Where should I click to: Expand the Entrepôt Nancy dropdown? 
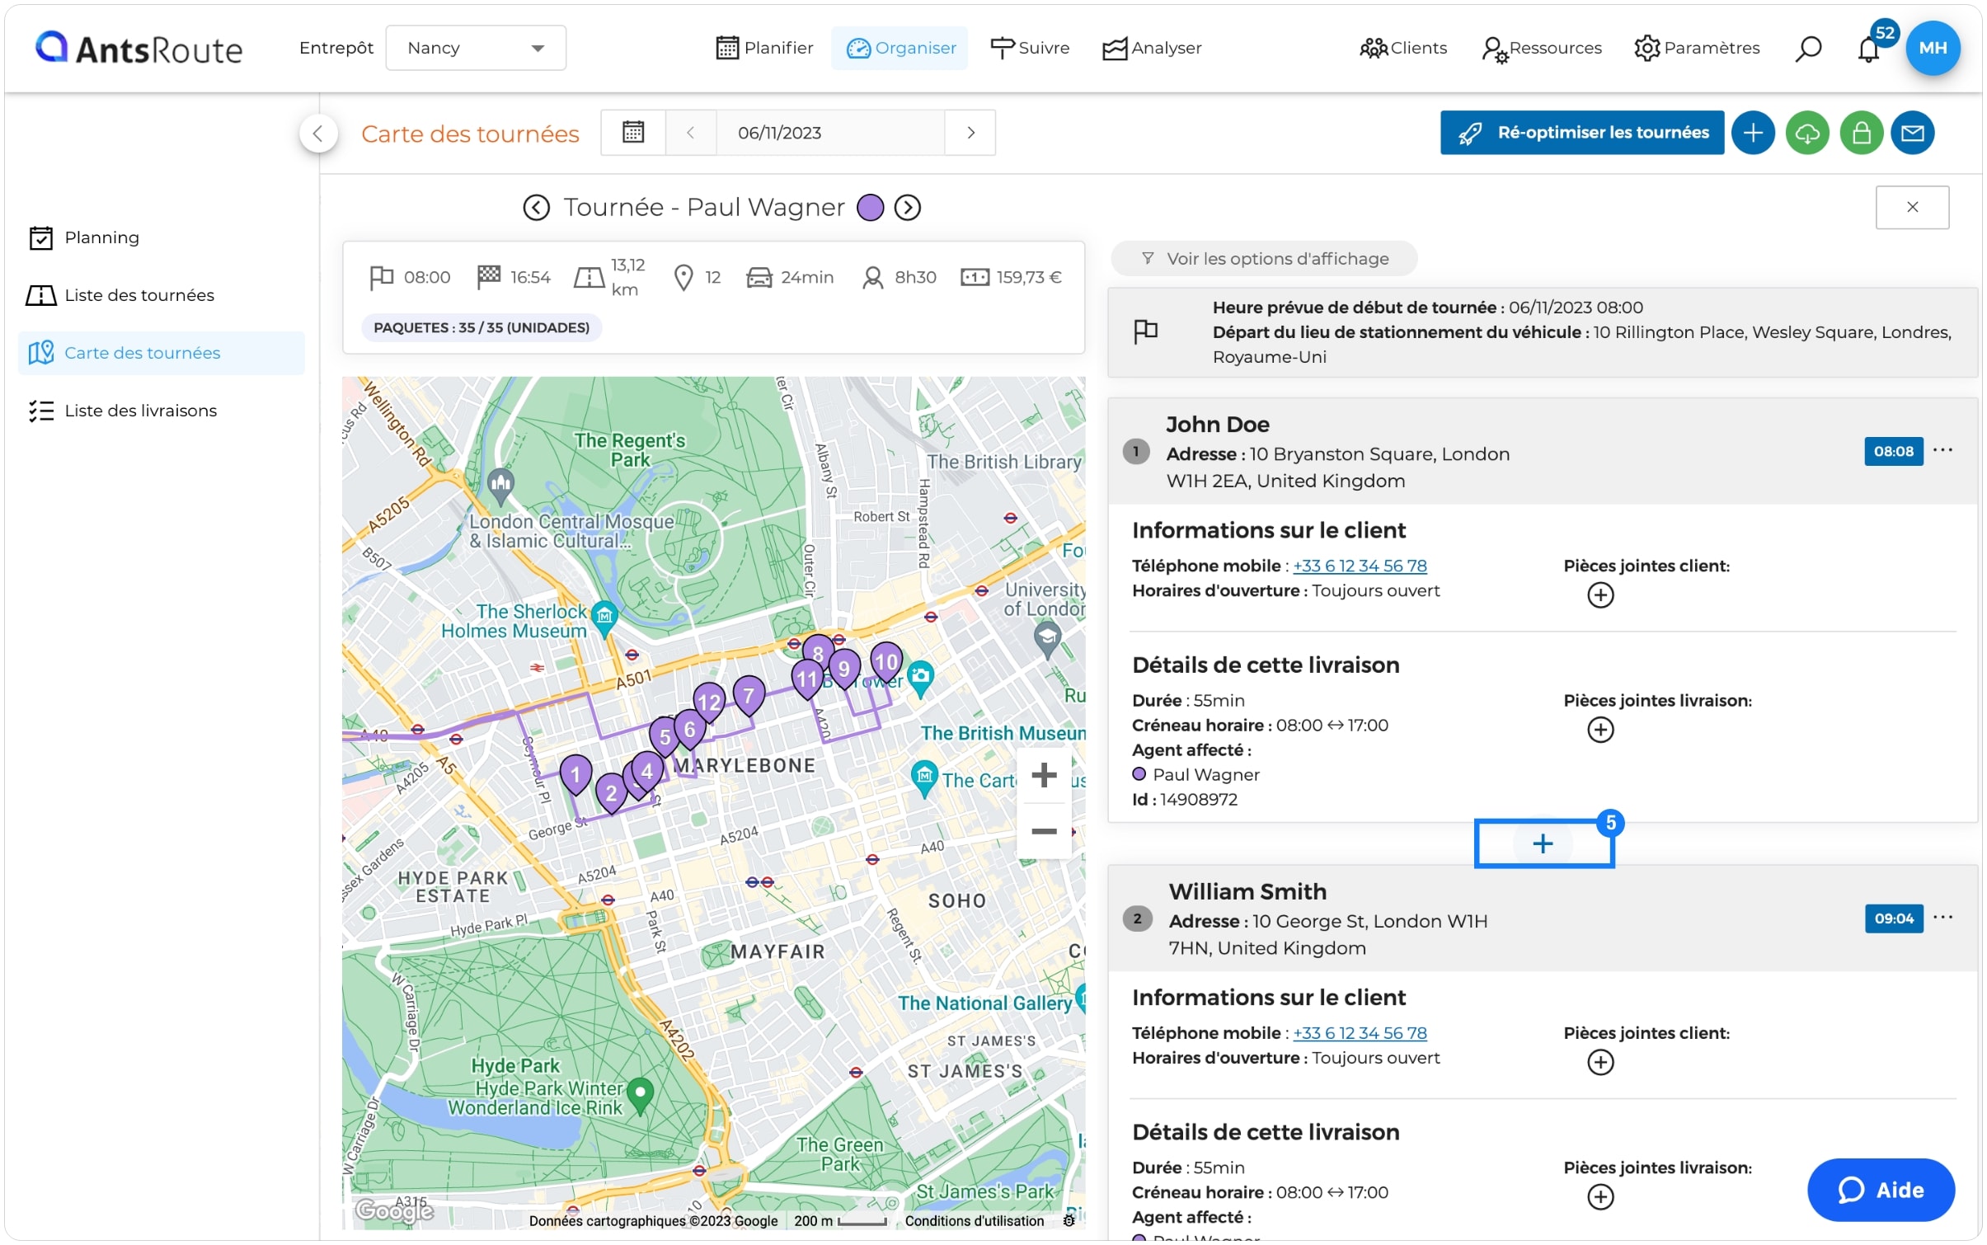476,48
